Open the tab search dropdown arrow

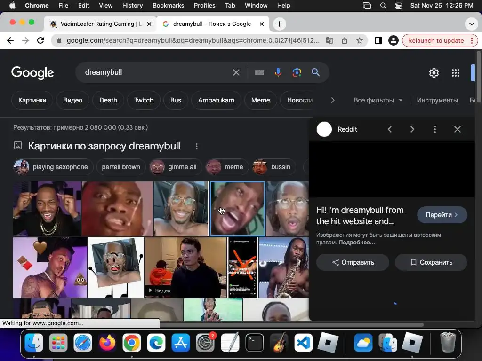[x=471, y=24]
